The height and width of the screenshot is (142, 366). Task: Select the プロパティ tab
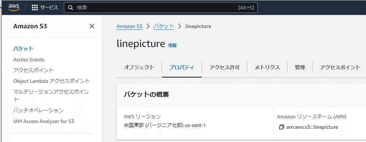pos(182,68)
